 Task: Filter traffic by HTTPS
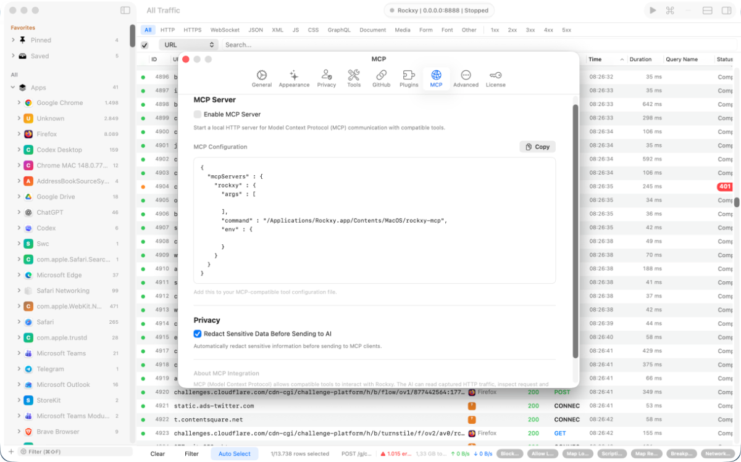(x=193, y=30)
